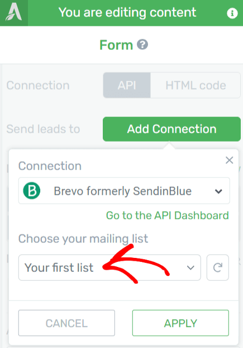The image size is (243, 348).
Task: Click the mailing list dropdown chevron
Action: pyautogui.click(x=190, y=267)
